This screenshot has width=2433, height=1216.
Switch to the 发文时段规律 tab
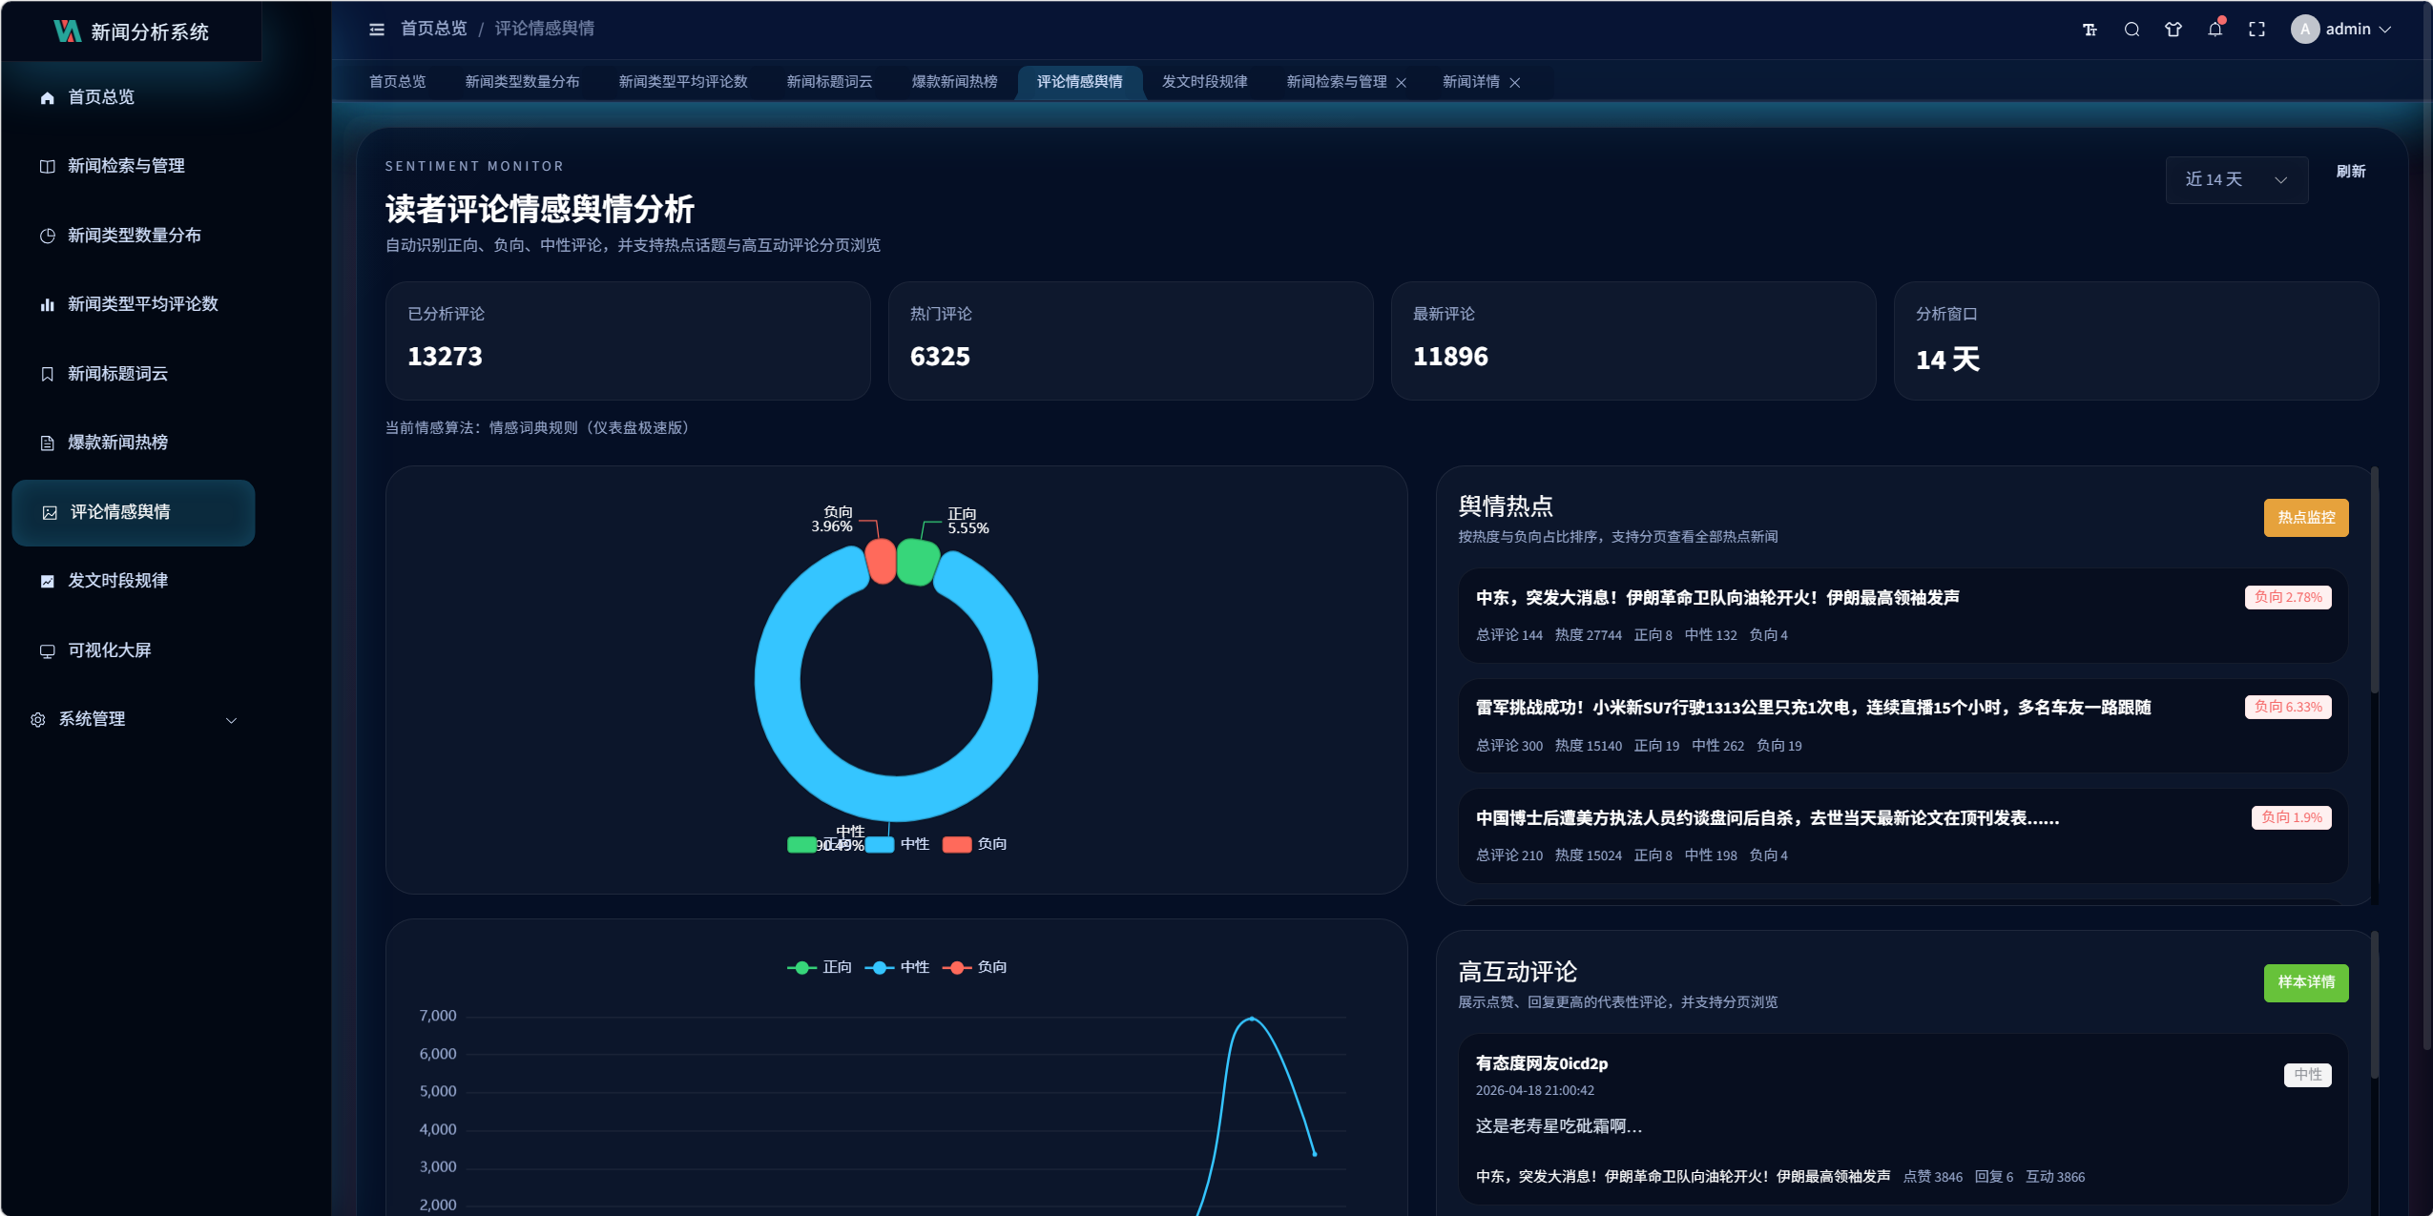tap(1204, 82)
